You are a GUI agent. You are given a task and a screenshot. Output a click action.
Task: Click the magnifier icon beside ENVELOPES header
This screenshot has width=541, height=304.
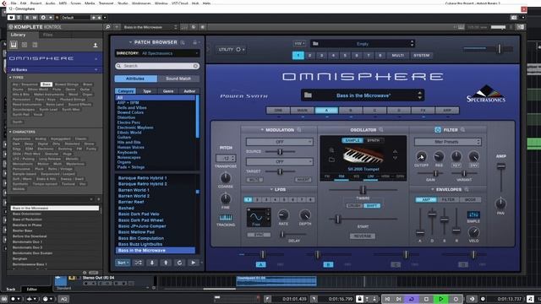pyautogui.click(x=467, y=189)
